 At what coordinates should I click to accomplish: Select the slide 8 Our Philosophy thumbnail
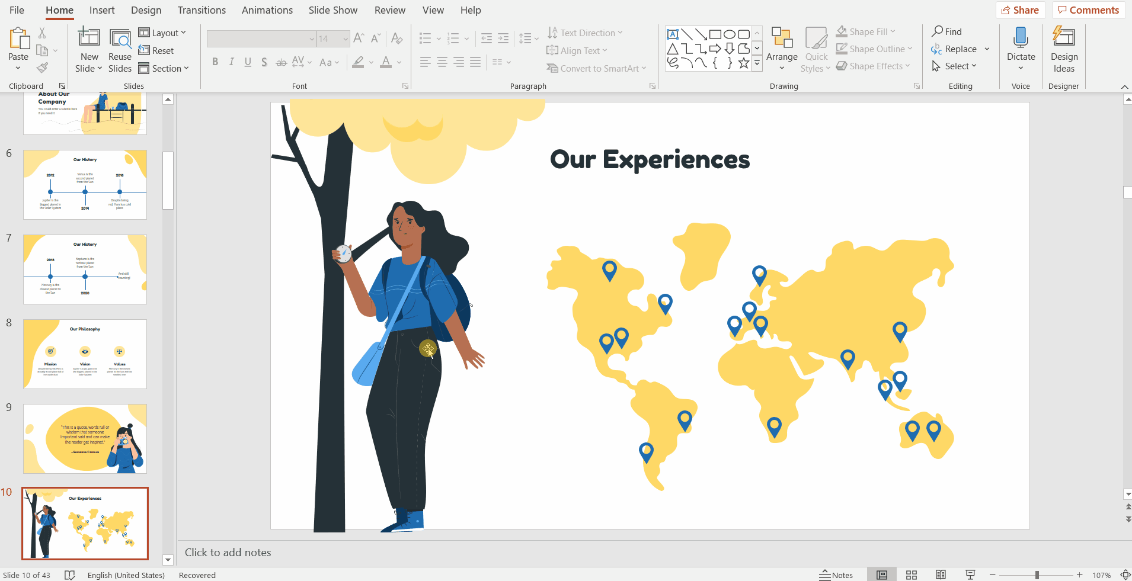pyautogui.click(x=85, y=354)
